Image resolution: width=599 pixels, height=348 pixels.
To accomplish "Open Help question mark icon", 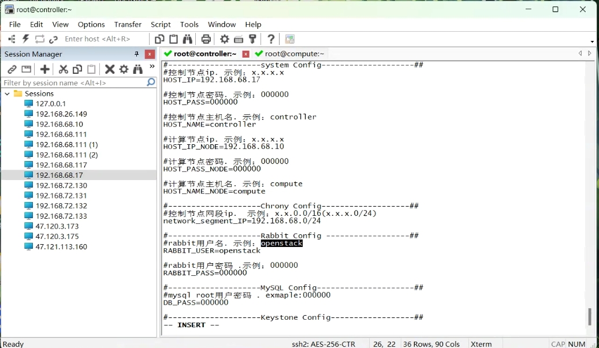I will [271, 39].
